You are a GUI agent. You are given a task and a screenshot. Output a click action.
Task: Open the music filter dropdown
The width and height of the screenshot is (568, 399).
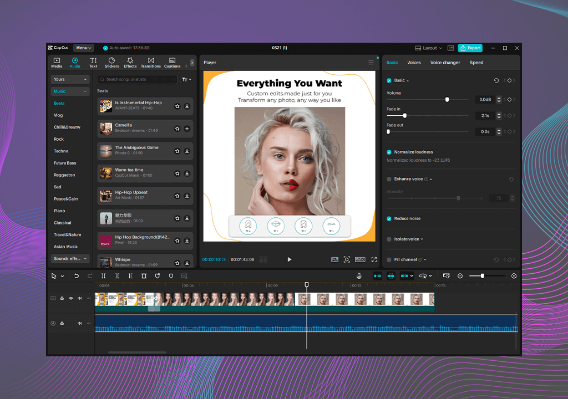pos(186,79)
